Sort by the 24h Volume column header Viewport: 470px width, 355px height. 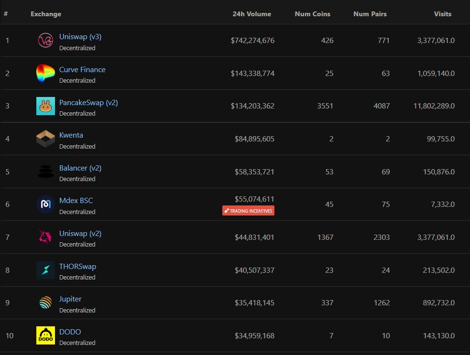tap(252, 14)
